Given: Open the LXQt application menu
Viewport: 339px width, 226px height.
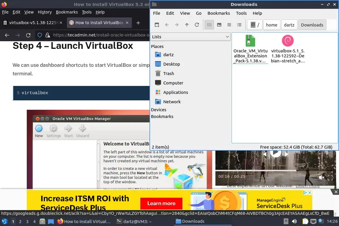Looking at the screenshot, I should (4, 222).
